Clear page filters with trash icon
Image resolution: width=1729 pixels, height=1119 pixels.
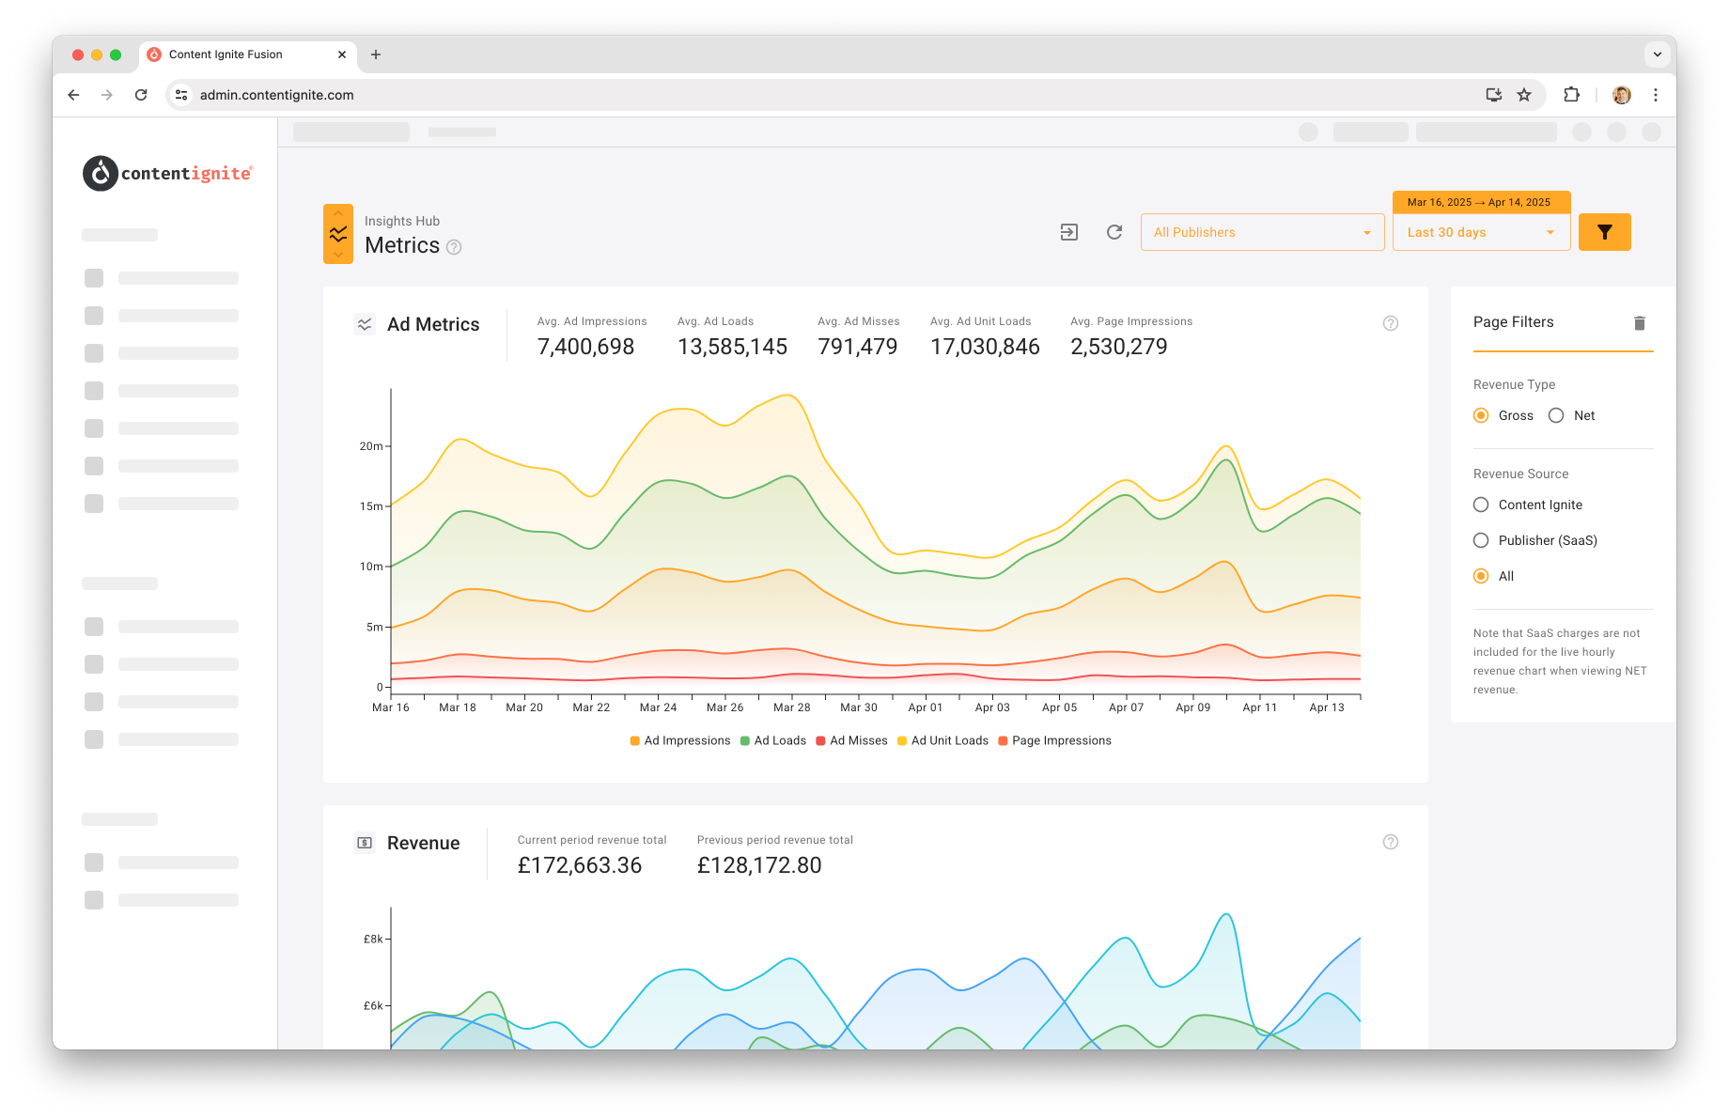[x=1640, y=323]
